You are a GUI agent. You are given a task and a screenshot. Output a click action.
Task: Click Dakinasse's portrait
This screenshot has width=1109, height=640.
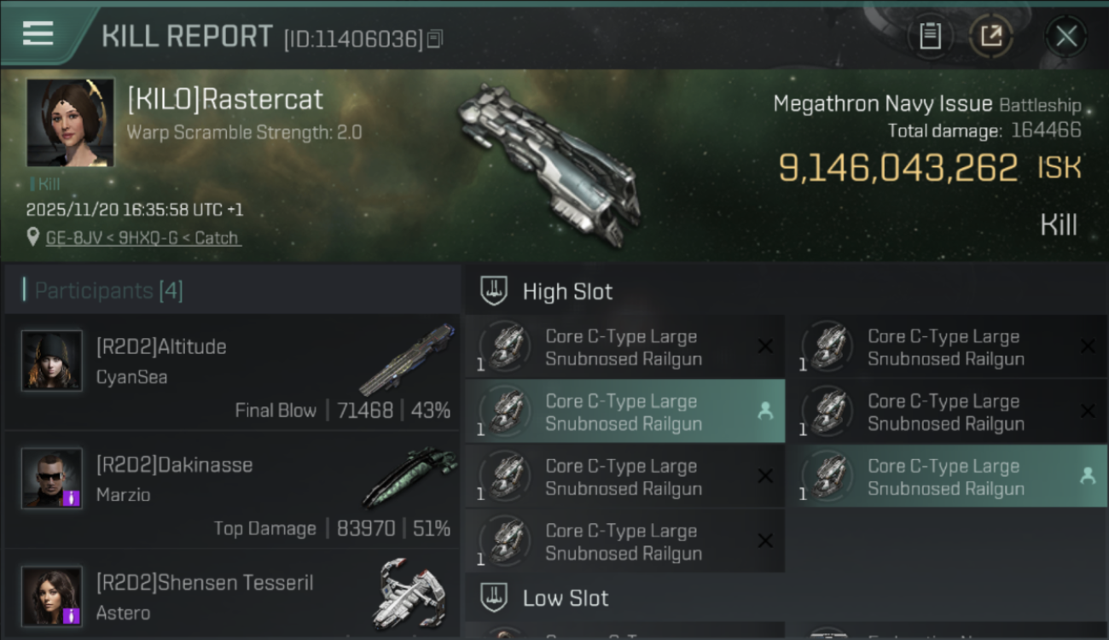pos(52,478)
